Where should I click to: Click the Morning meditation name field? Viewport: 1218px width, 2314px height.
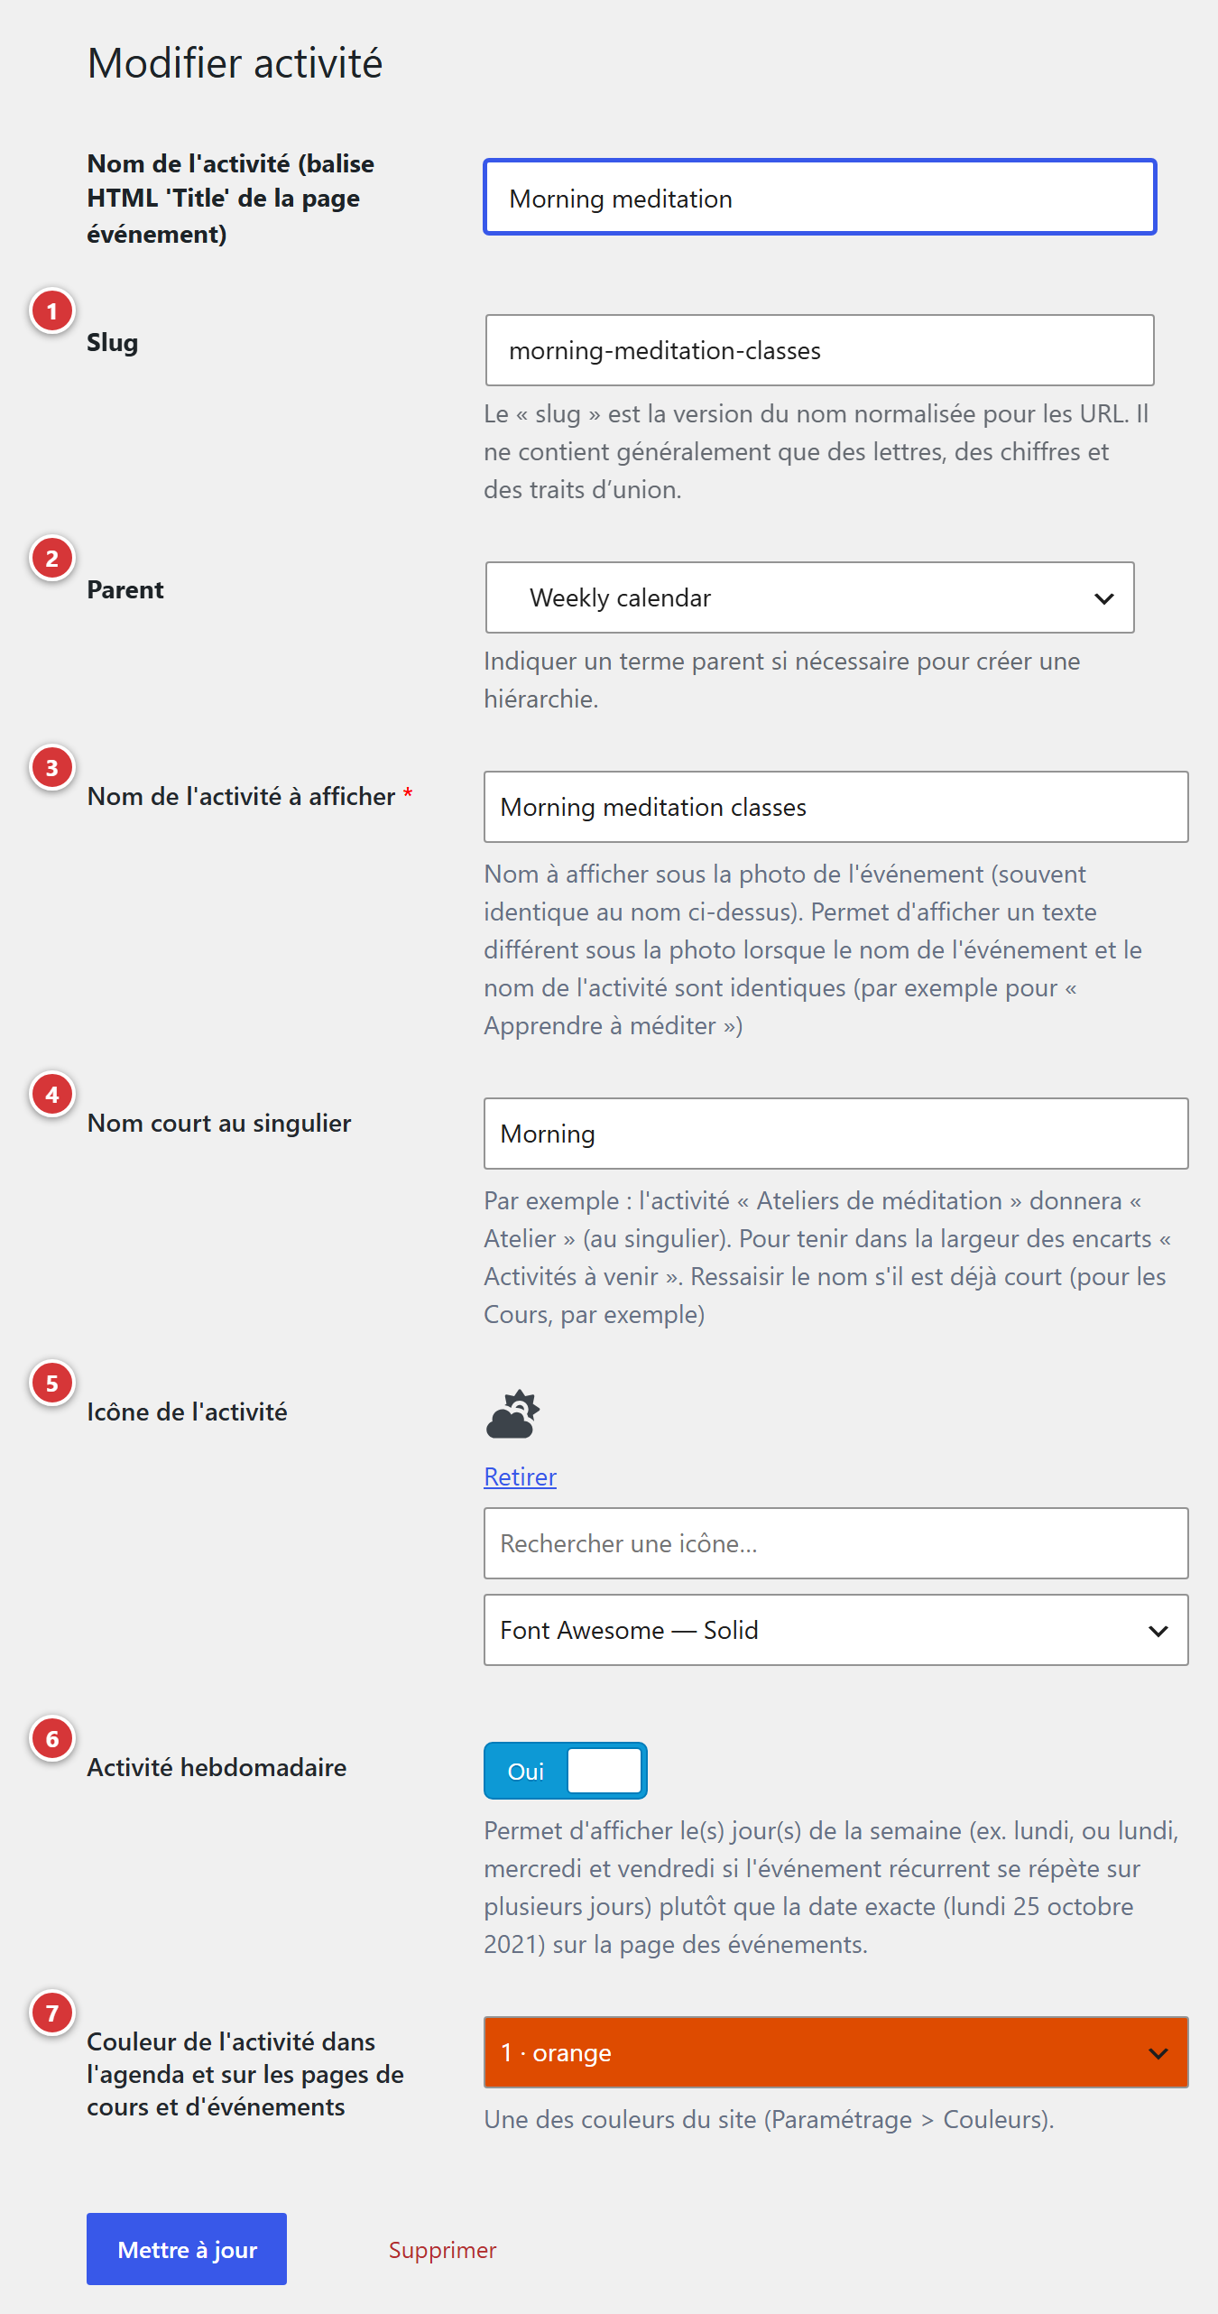click(819, 198)
